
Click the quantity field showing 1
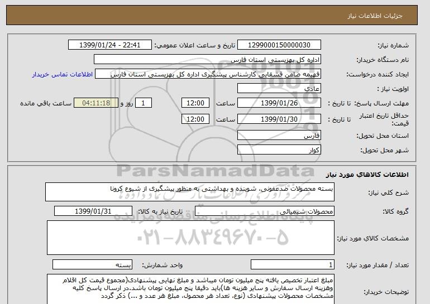[292, 264]
